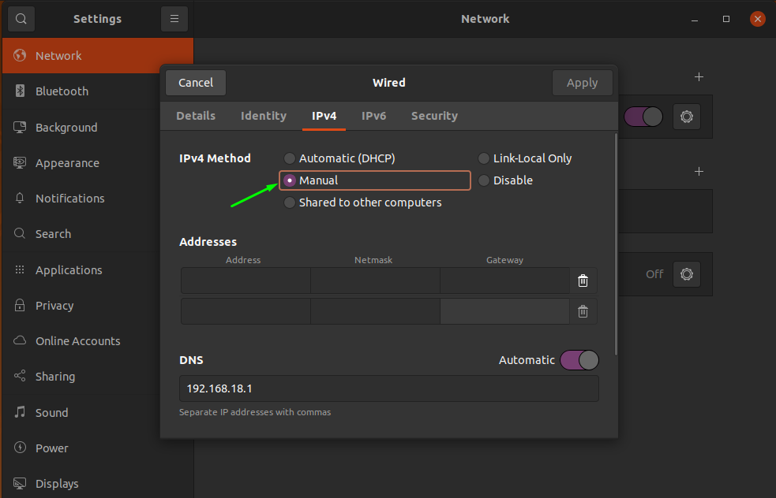
Task: Add a connection with the top plus icon
Action: [x=699, y=76]
